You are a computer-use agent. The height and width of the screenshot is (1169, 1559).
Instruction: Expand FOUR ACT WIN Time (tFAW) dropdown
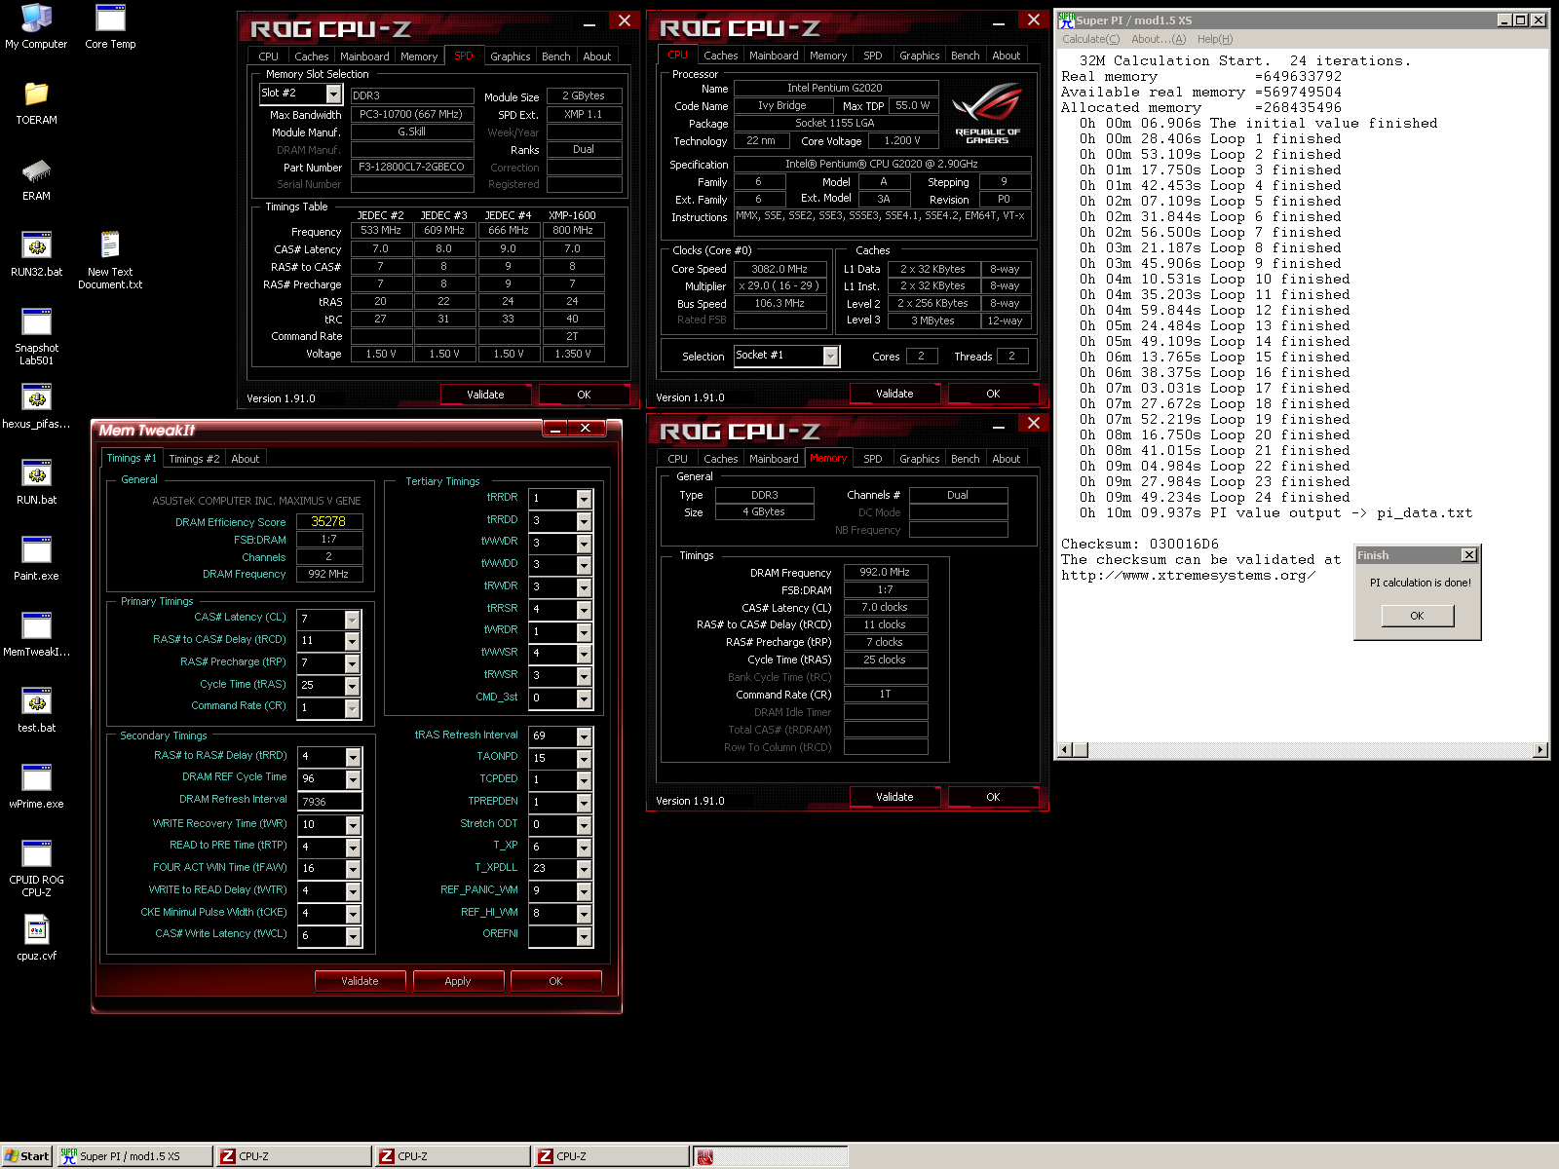click(x=353, y=869)
